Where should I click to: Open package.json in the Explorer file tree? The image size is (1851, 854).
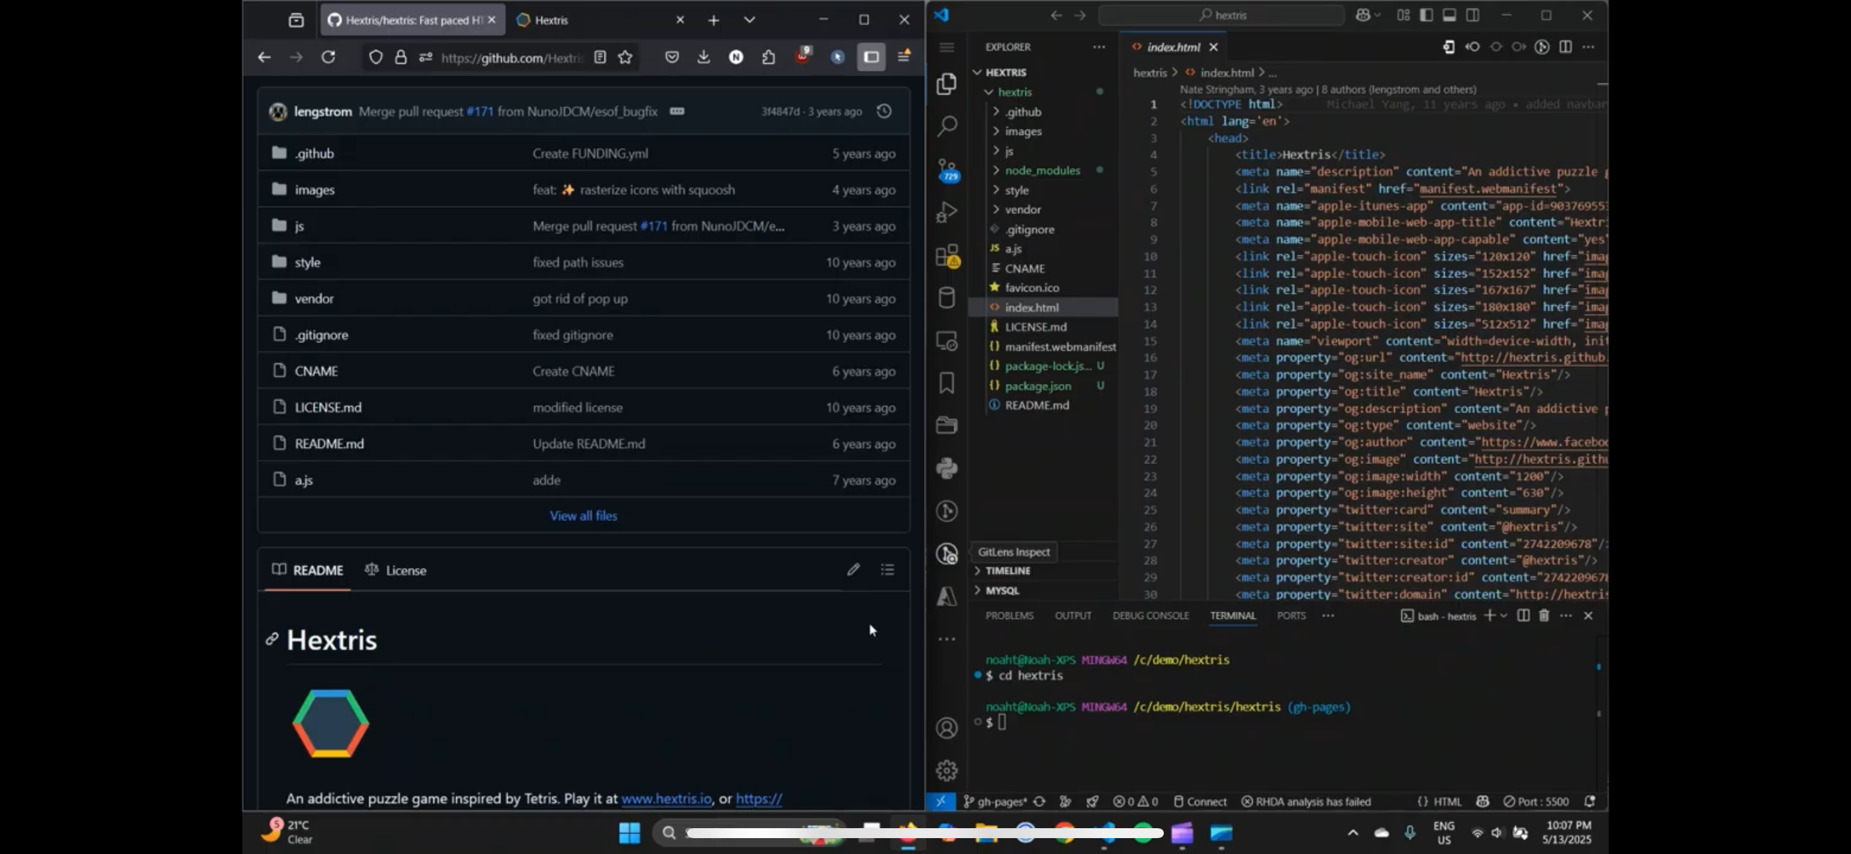(1037, 386)
